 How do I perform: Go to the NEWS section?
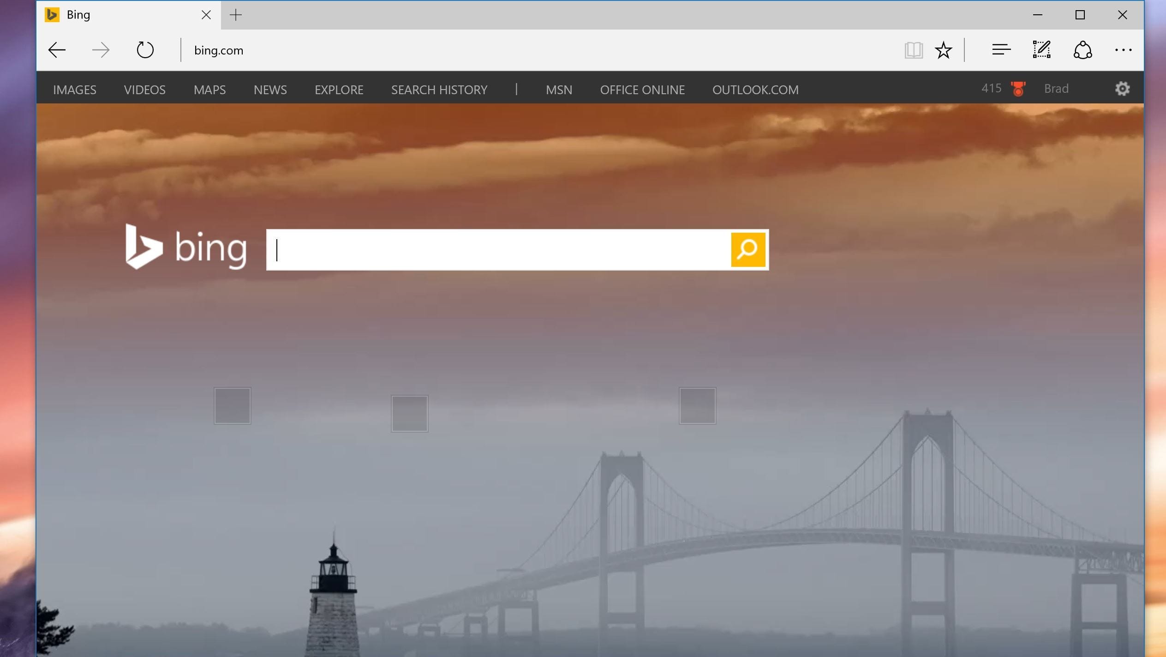click(x=270, y=90)
